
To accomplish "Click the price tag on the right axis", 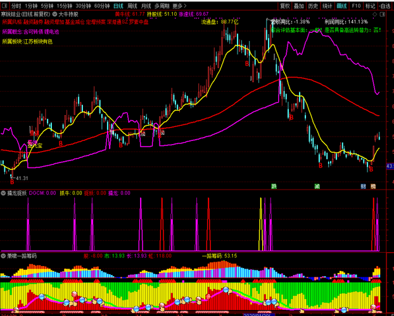I will [x=390, y=166].
